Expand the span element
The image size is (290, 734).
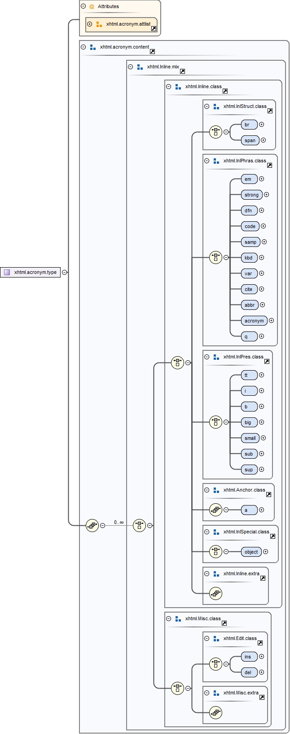tap(263, 140)
